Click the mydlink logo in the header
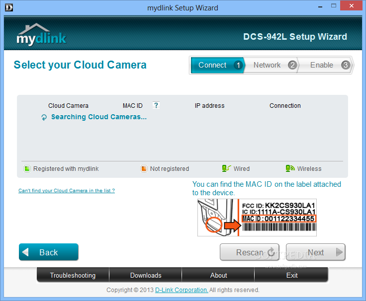This screenshot has width=366, height=301. [42, 34]
